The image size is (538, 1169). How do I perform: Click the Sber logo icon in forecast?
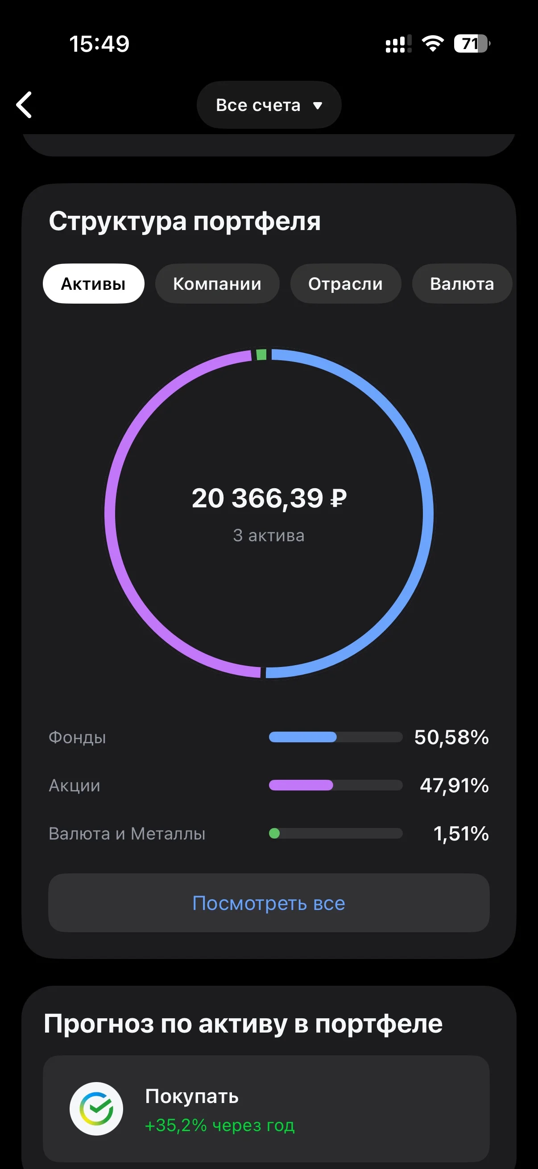click(x=96, y=1108)
